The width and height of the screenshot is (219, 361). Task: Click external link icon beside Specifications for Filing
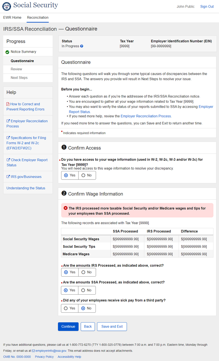pyautogui.click(x=8, y=138)
